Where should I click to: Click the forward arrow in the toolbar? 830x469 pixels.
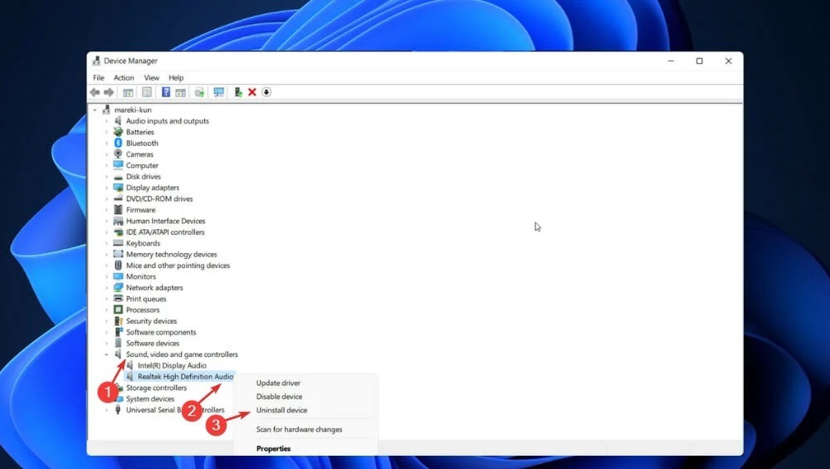click(x=109, y=92)
